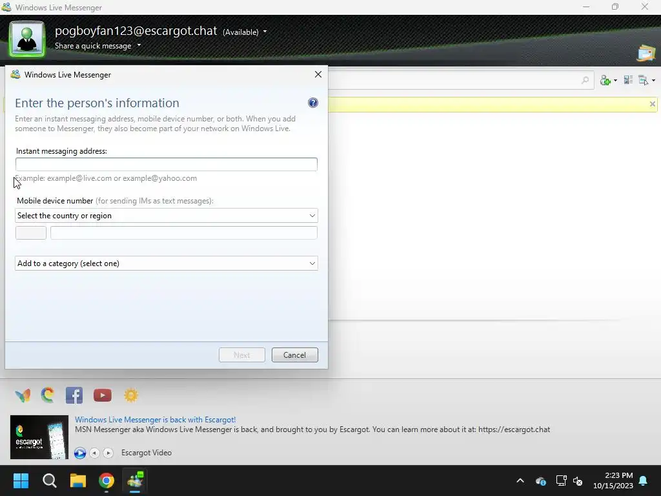Image resolution: width=661 pixels, height=496 pixels.
Task: Click the pogboyfan123@escargot.chat display name
Action: coord(136,31)
